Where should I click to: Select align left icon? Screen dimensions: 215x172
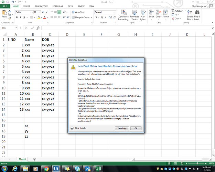[52, 17]
